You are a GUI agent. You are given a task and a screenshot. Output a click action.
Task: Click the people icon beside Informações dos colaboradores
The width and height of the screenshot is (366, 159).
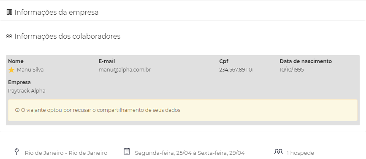[x=9, y=37]
